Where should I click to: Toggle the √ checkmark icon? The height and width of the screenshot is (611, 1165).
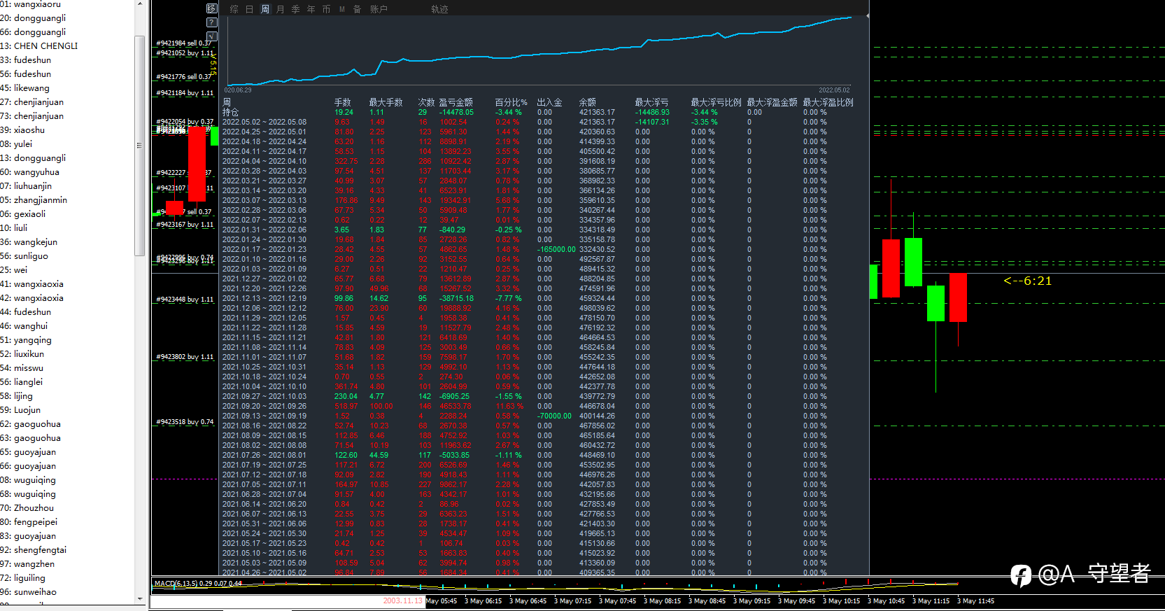212,36
